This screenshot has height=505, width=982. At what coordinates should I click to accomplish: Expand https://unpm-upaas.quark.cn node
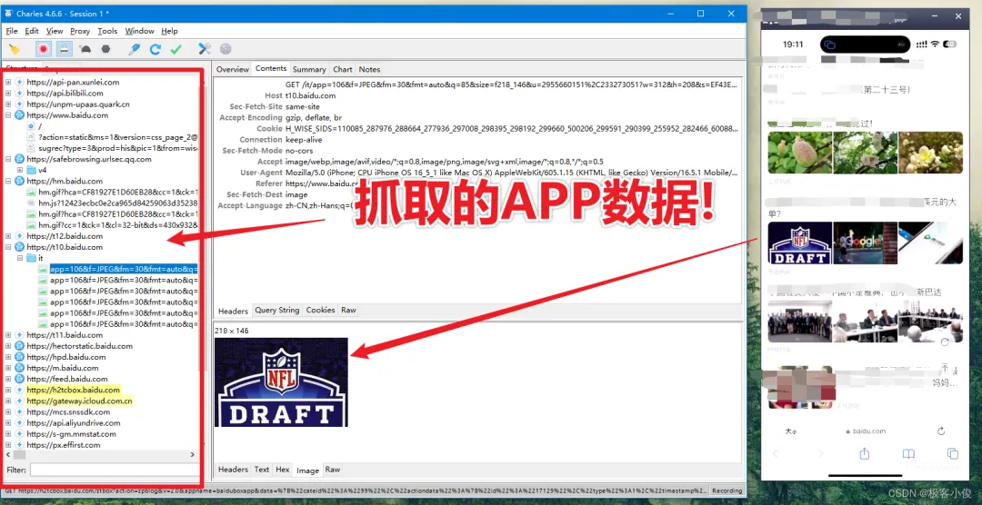pyautogui.click(x=8, y=104)
